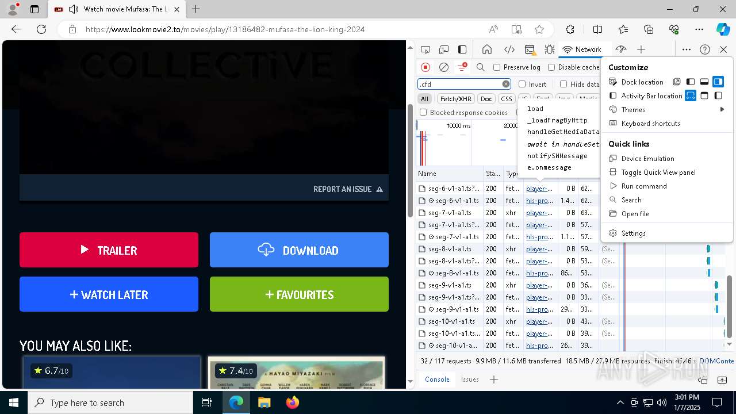Dock DevTools to the left

point(691,82)
